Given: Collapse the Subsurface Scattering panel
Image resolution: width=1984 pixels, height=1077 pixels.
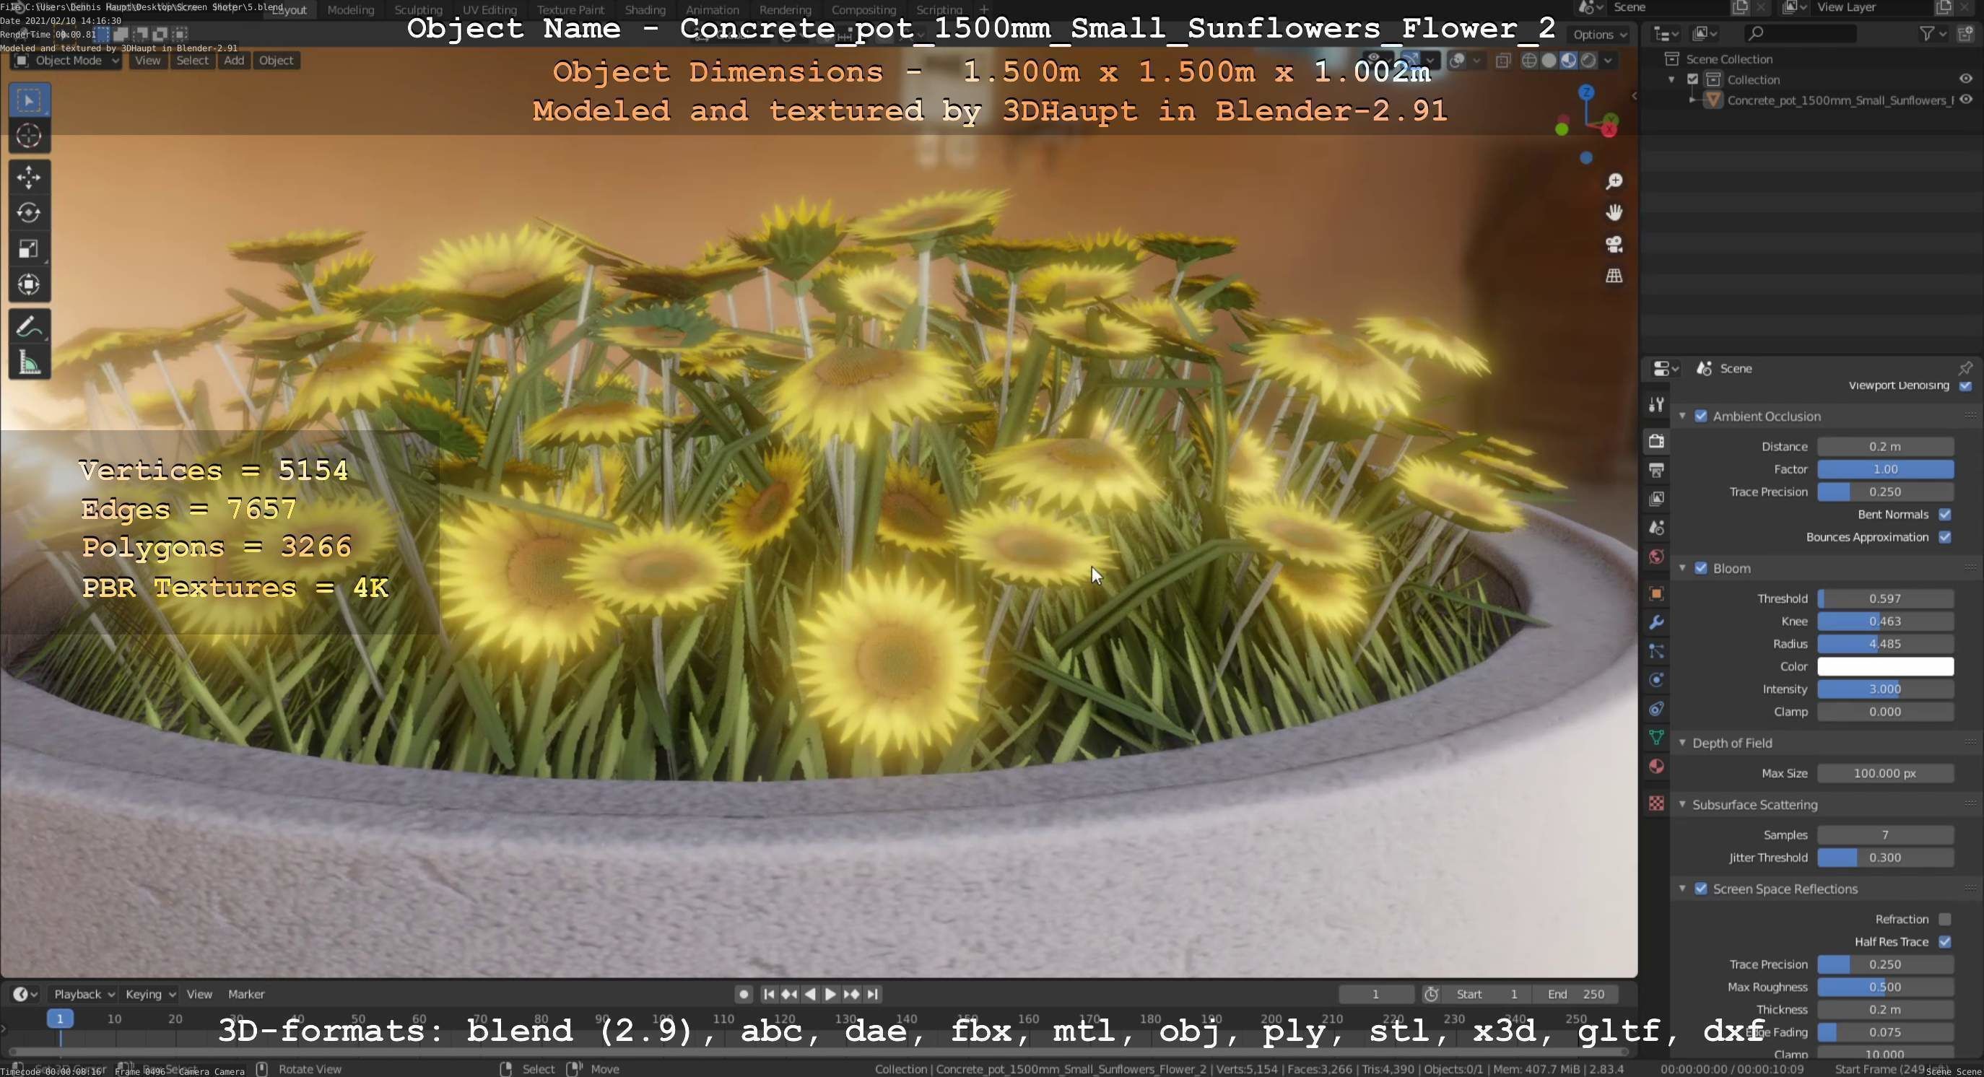Looking at the screenshot, I should click(1682, 804).
